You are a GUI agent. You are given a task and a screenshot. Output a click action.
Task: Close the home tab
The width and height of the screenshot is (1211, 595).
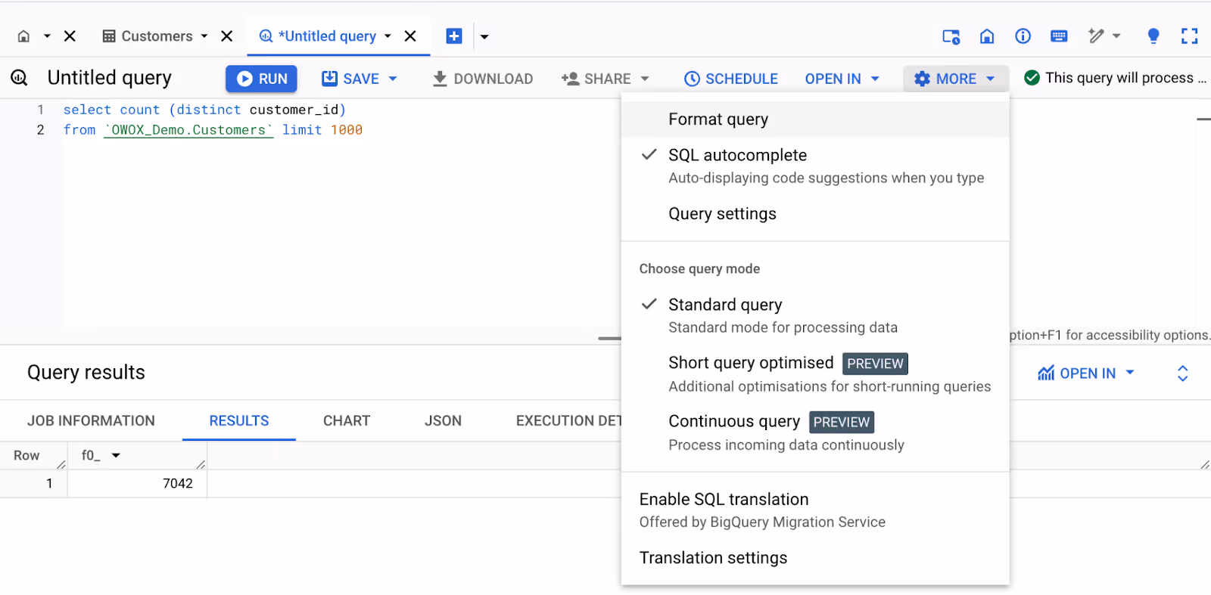click(70, 36)
